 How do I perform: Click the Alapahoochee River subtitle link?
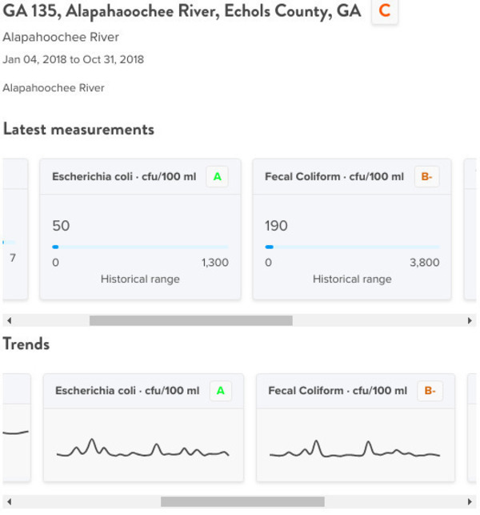point(61,37)
